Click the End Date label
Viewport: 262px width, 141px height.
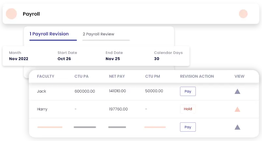114,53
